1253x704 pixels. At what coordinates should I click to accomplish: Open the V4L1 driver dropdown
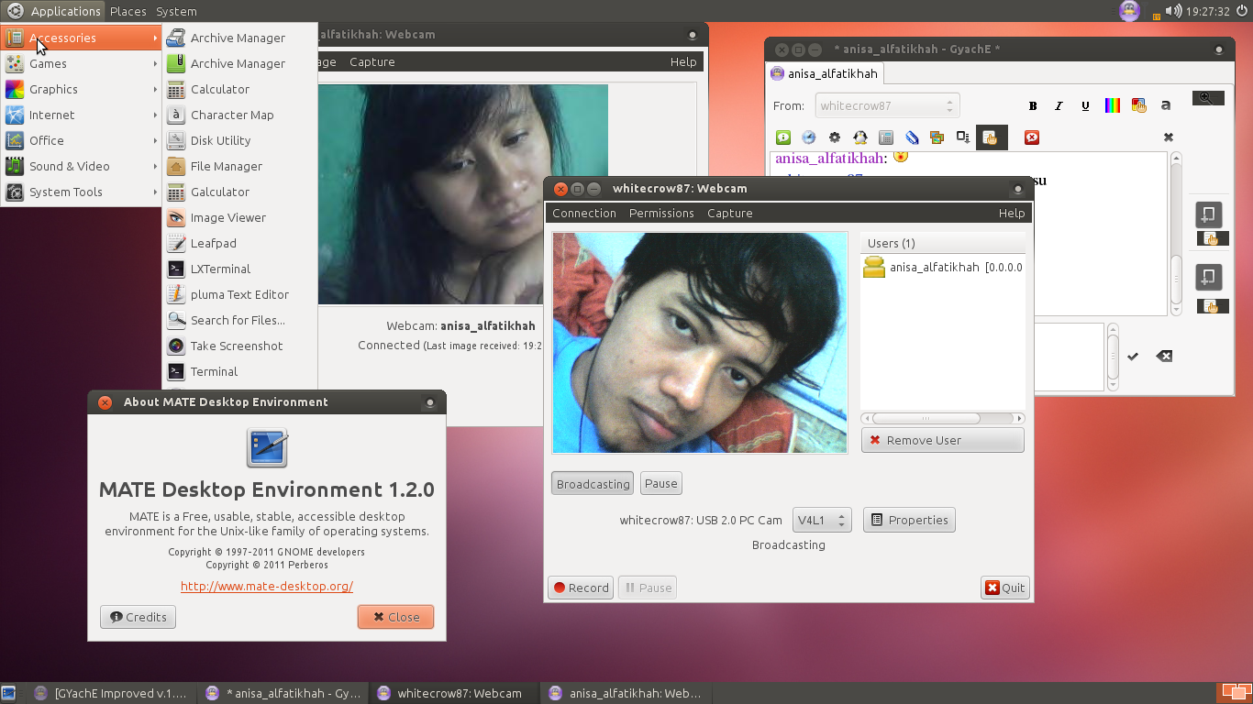tap(821, 520)
